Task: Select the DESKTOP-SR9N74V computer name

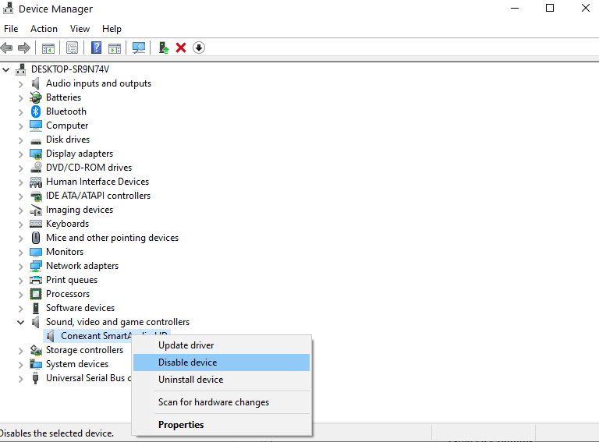Action: [x=70, y=69]
